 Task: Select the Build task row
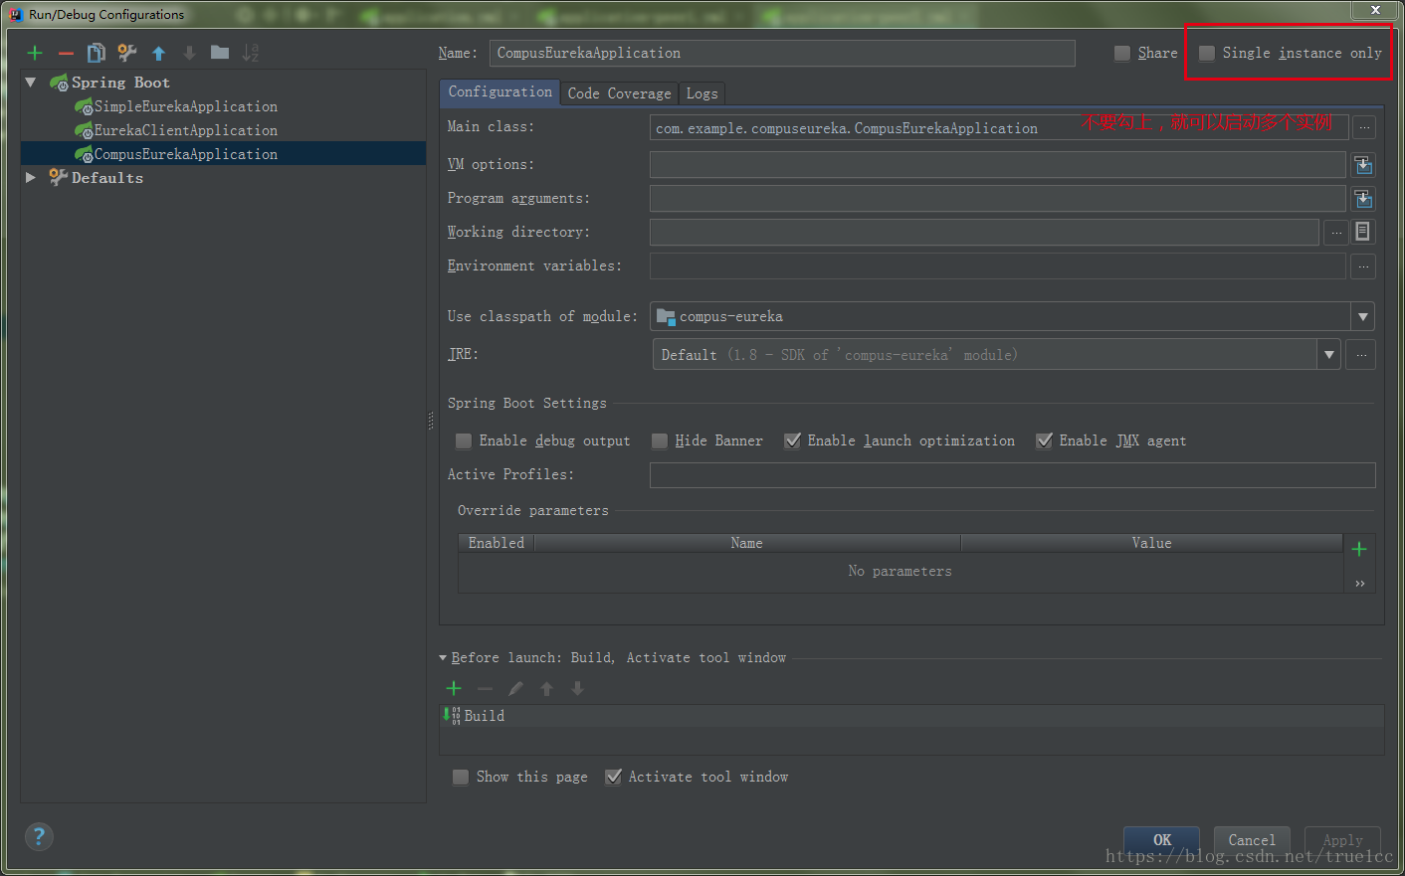(x=911, y=716)
